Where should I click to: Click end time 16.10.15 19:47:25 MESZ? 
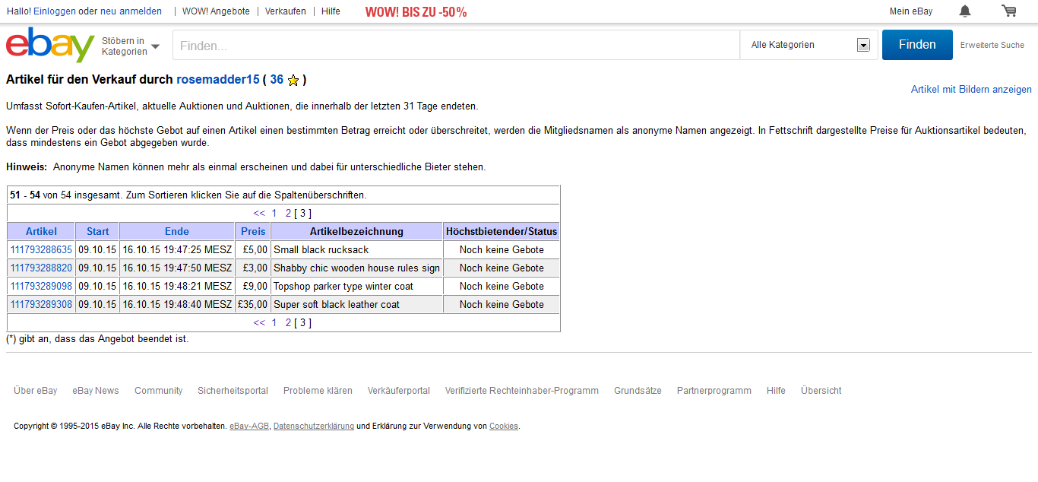point(177,249)
